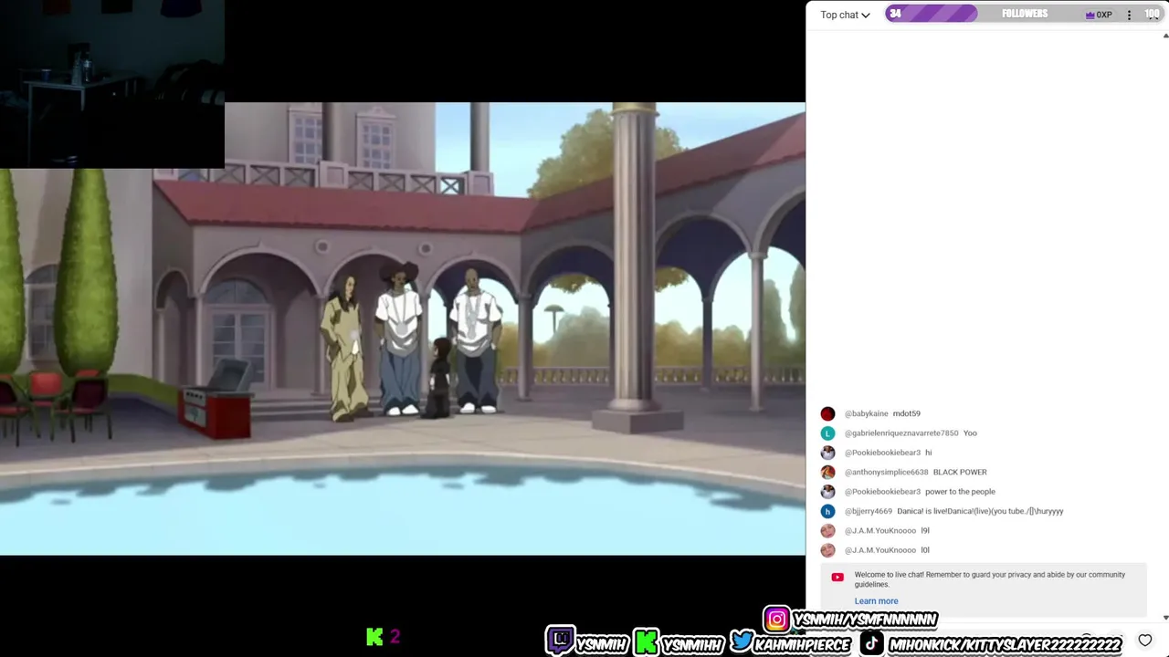Viewport: 1169px width, 657px height.
Task: Click the @anthonysimplice6638 username
Action: (886, 472)
